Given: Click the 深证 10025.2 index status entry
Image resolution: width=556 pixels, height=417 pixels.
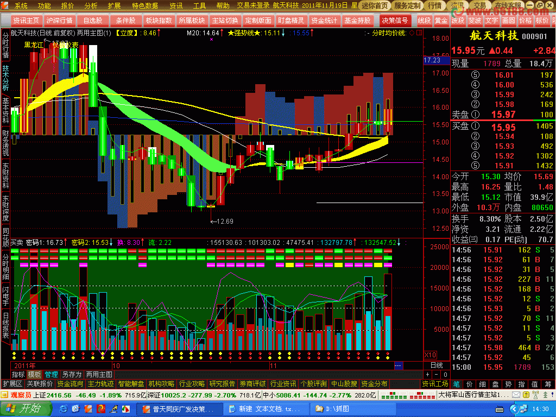Looking at the screenshot, I should click(204, 395).
